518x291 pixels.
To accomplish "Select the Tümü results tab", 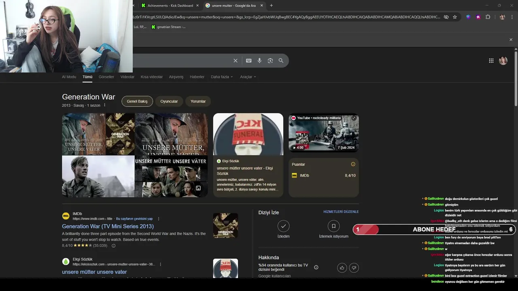I will point(87,77).
